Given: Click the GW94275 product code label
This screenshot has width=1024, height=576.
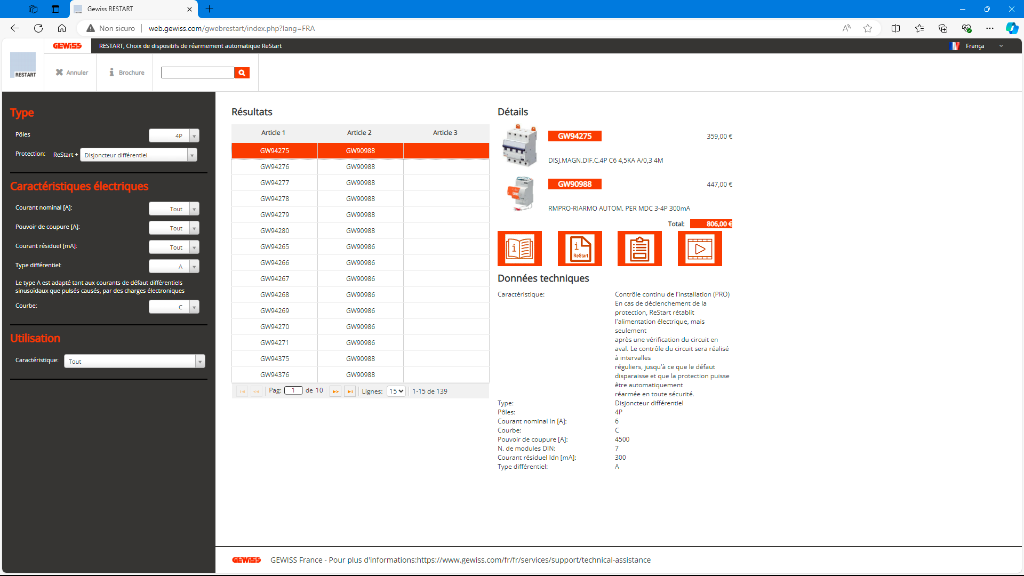Looking at the screenshot, I should [x=575, y=136].
